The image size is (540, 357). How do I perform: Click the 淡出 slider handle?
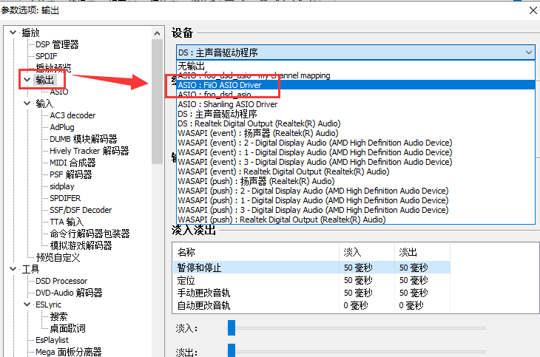[x=232, y=350]
